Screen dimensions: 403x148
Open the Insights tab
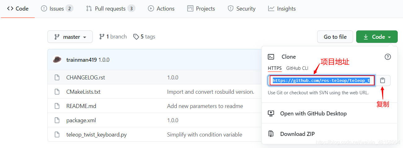coord(282,9)
